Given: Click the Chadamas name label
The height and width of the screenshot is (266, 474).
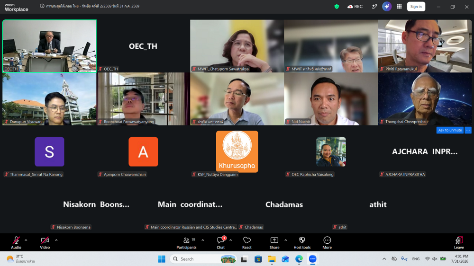Looking at the screenshot, I should point(251,227).
